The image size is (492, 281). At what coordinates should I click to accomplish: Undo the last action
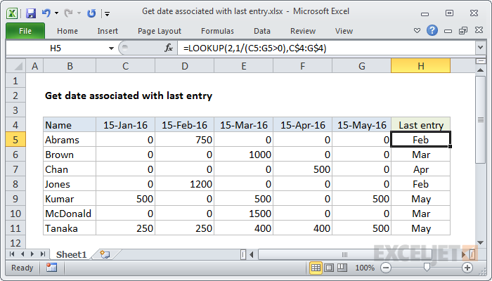[x=46, y=13]
